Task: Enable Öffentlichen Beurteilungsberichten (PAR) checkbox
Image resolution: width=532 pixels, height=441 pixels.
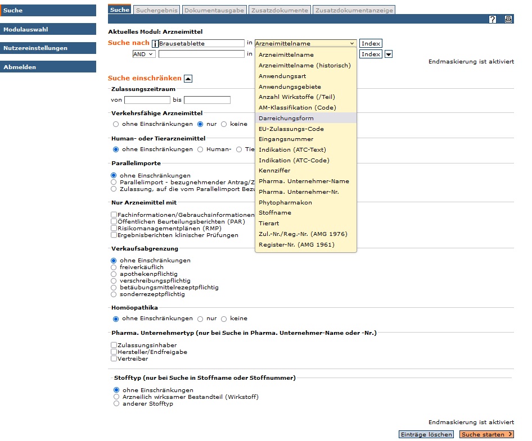Action: click(114, 221)
